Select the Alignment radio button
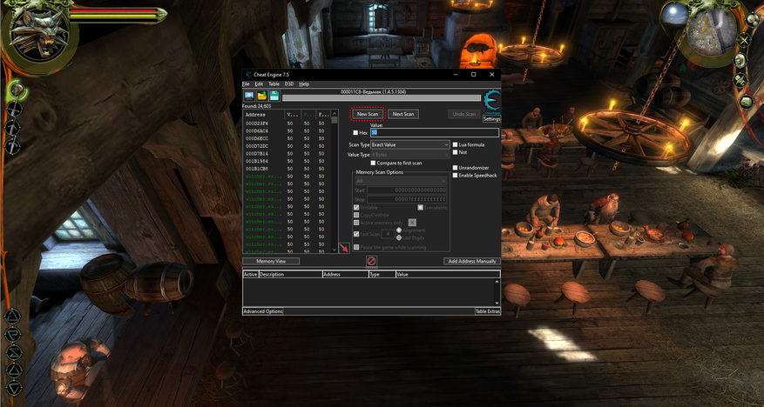 point(399,230)
